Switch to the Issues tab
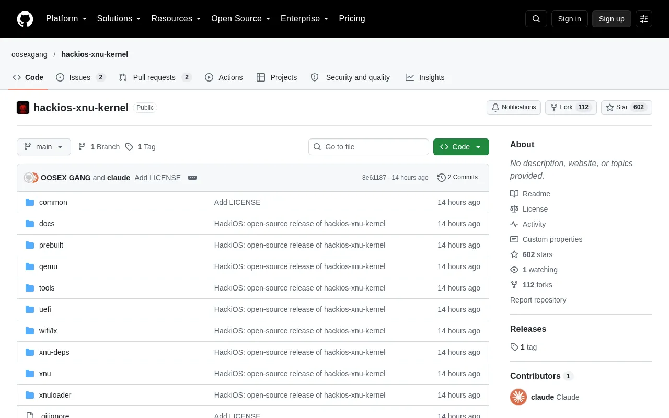Image resolution: width=669 pixels, height=418 pixels. (x=81, y=77)
